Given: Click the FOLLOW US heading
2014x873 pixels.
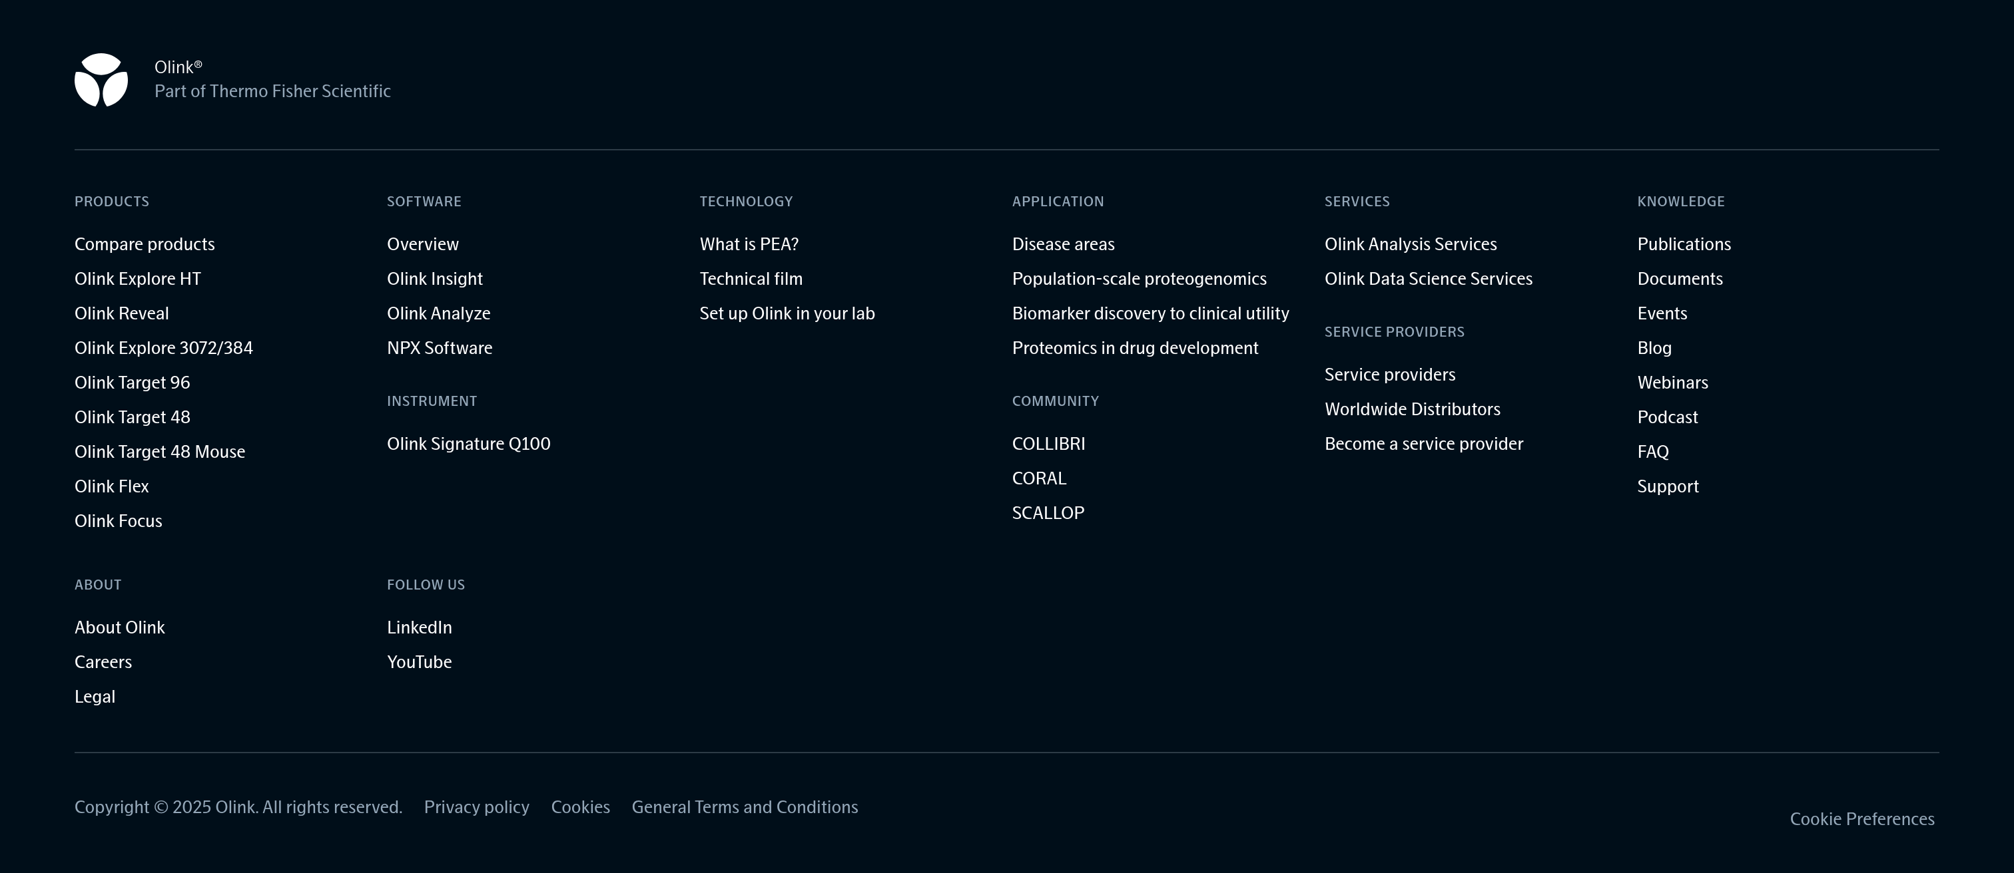Looking at the screenshot, I should [x=426, y=585].
